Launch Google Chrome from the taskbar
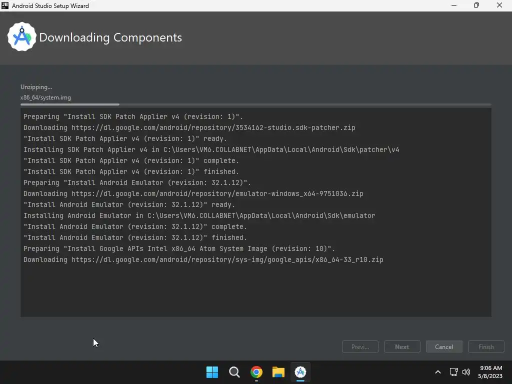The width and height of the screenshot is (512, 384). (x=256, y=372)
